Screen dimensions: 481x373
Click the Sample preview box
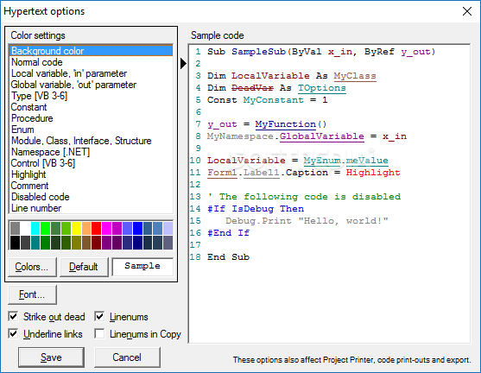coord(142,266)
